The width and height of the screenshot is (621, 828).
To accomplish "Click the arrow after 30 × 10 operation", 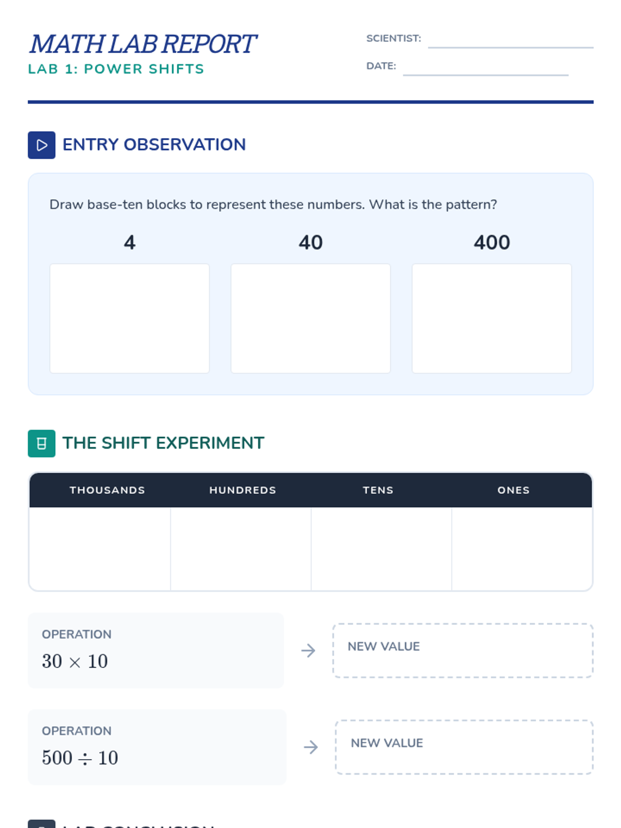I will tap(308, 650).
